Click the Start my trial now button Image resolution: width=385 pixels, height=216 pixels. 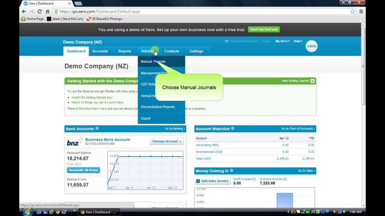tap(264, 29)
